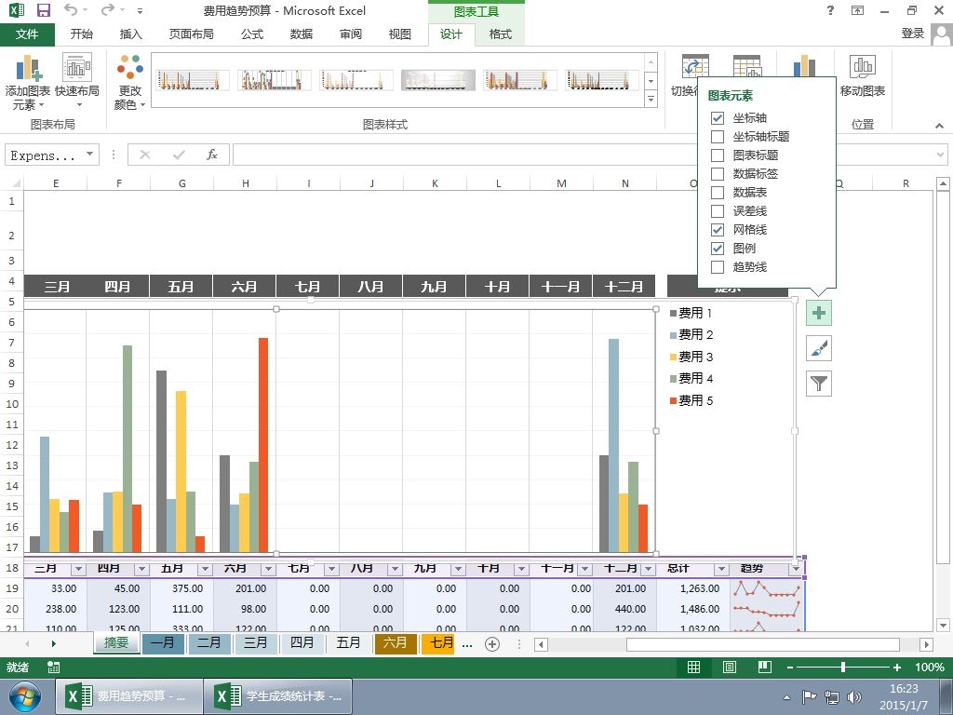Viewport: 953px width, 715px height.
Task: Switch to the 插入 (Insert) ribbon tab
Action: coord(130,34)
